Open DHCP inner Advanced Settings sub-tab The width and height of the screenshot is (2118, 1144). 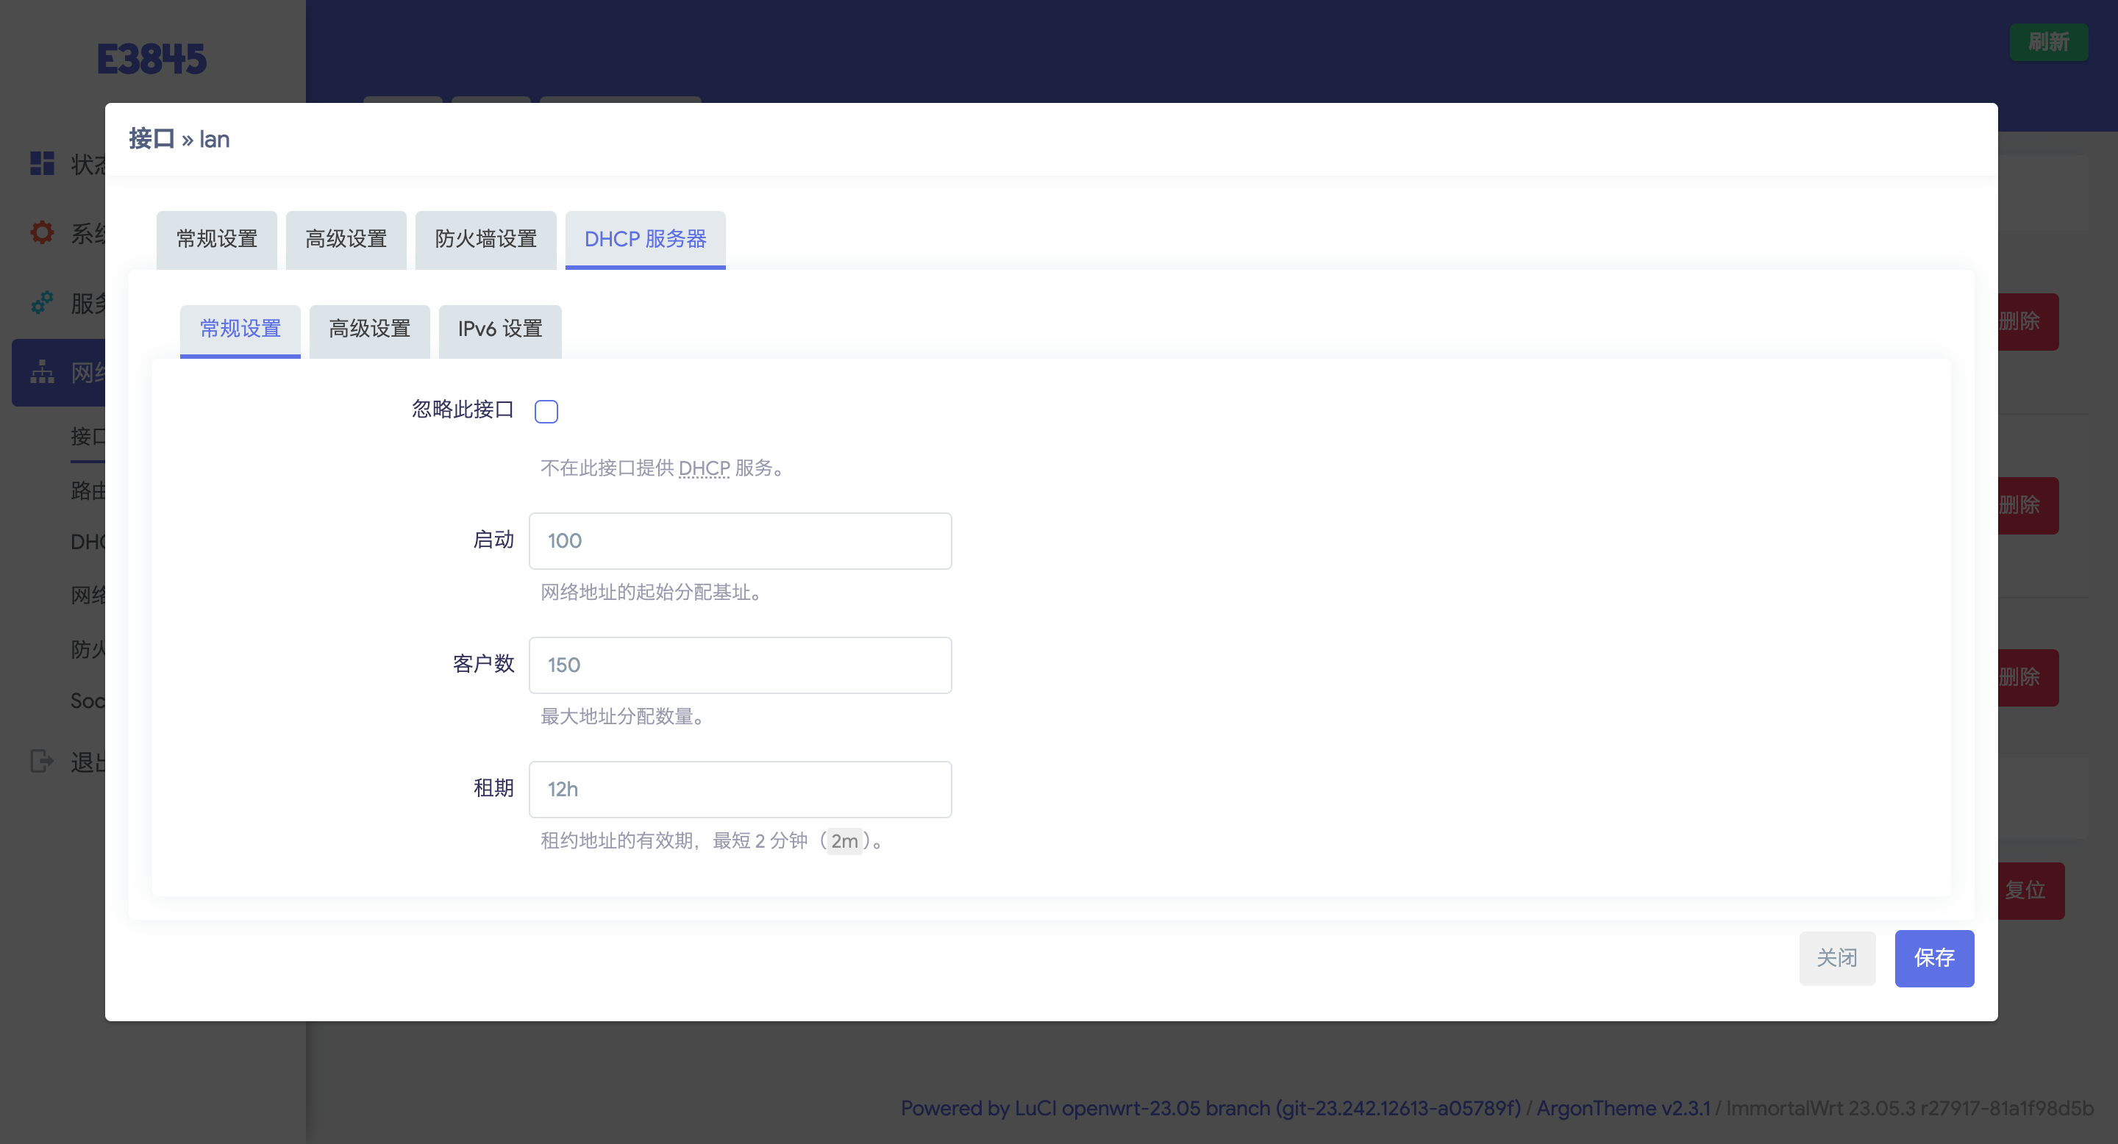coord(370,329)
